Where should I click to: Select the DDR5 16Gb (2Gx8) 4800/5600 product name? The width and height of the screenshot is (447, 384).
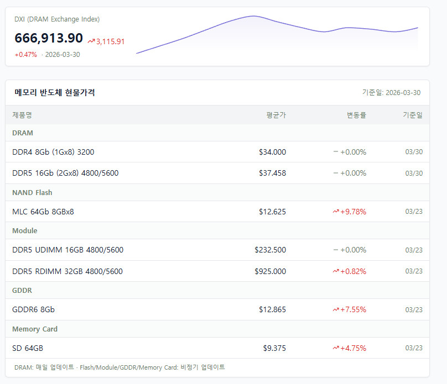click(65, 173)
